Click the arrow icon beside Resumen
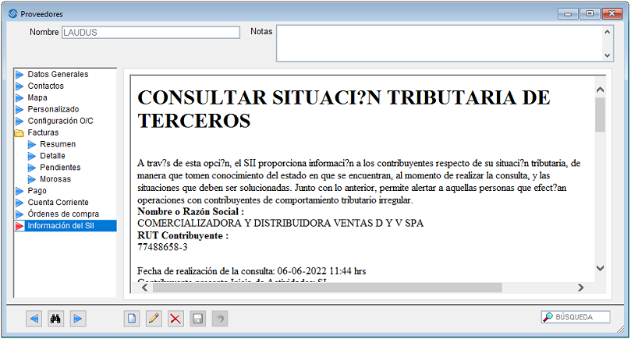This screenshot has width=631, height=339. 32,144
